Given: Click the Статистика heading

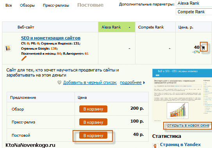Looking at the screenshot, I should tap(167, 136).
